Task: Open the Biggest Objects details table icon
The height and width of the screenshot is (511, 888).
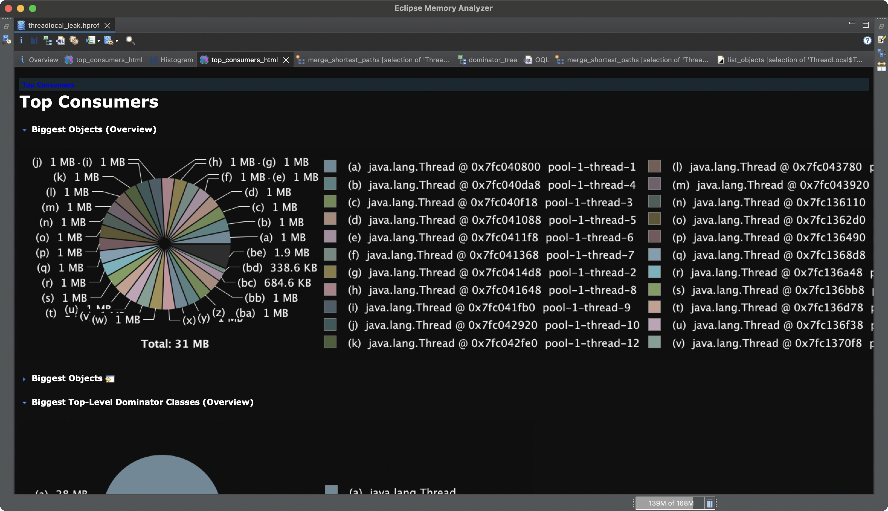Action: coord(110,379)
